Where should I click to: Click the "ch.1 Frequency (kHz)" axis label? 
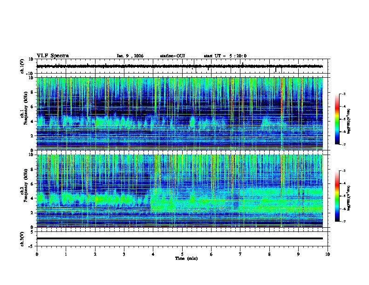click(x=24, y=109)
